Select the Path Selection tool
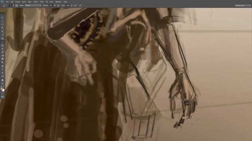The image size is (252, 141). 2,73
